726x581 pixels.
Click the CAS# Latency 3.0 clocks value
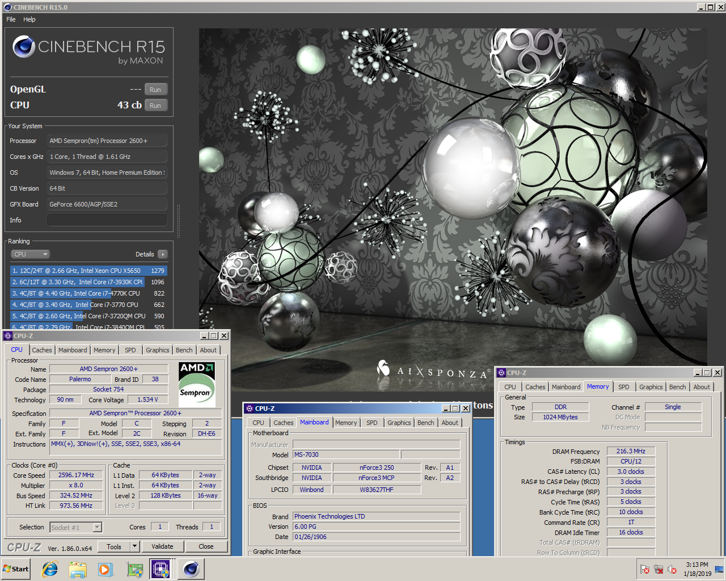631,471
